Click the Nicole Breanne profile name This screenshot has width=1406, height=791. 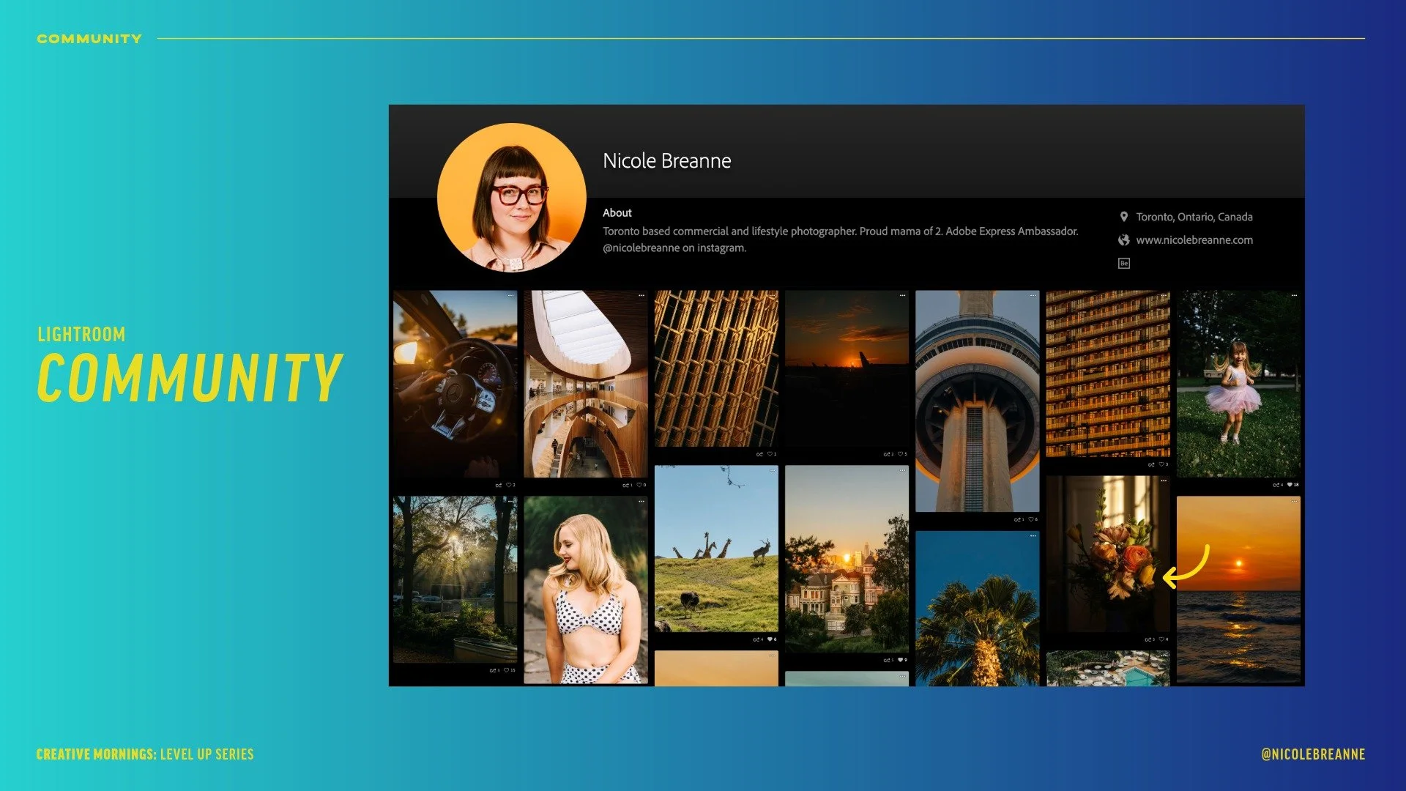[x=666, y=161]
